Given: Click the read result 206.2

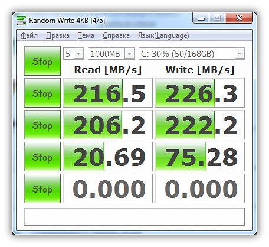Looking at the screenshot, I should 108,125.
